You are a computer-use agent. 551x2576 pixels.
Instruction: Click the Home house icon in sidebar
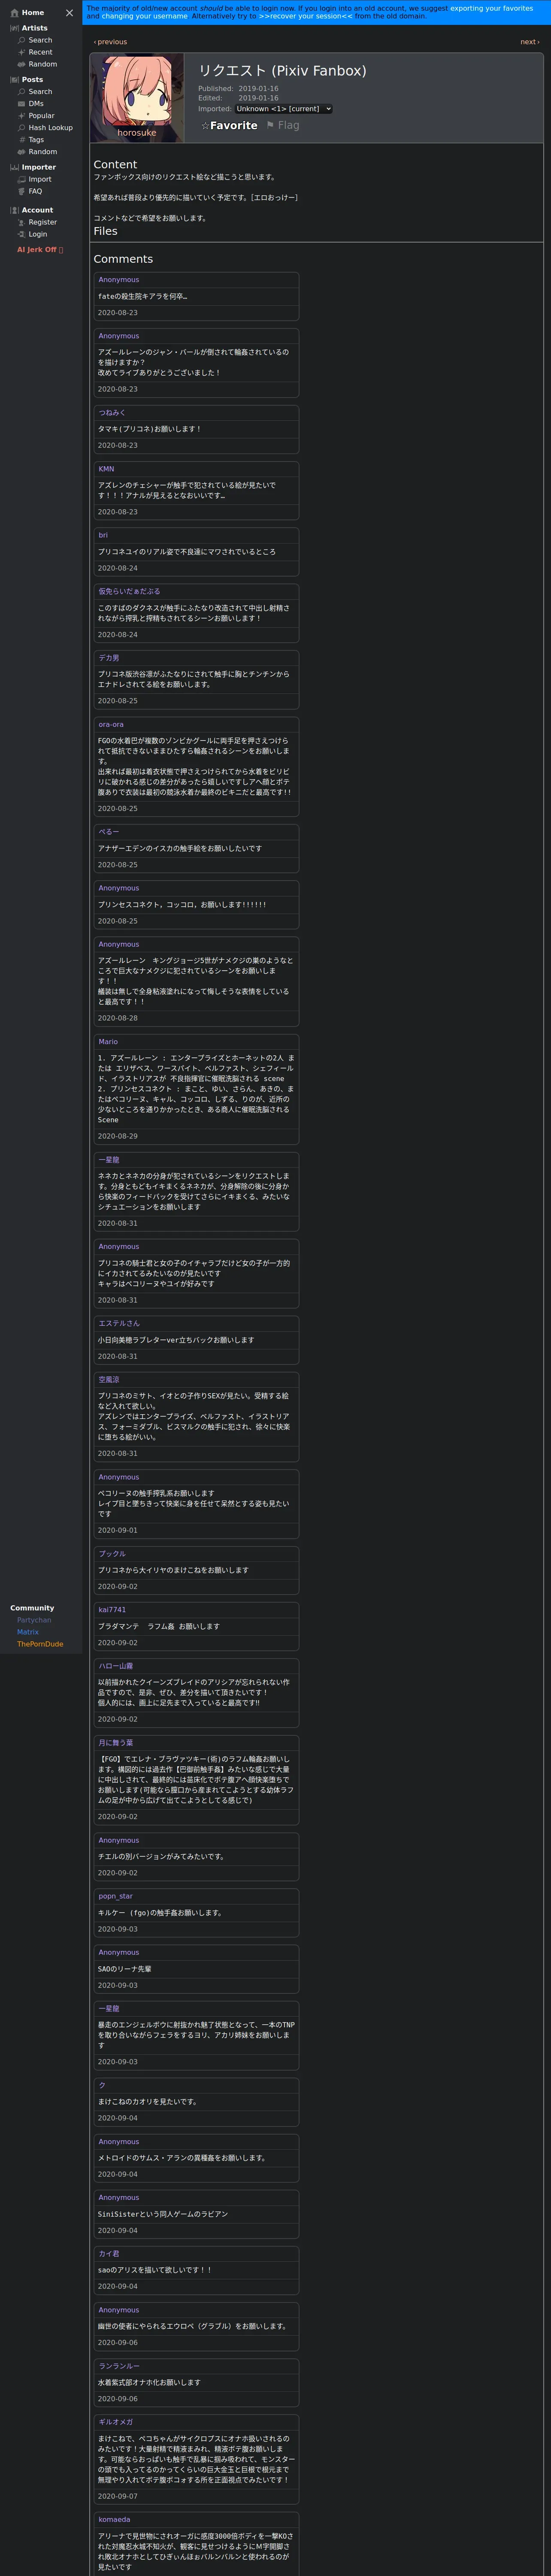click(14, 13)
